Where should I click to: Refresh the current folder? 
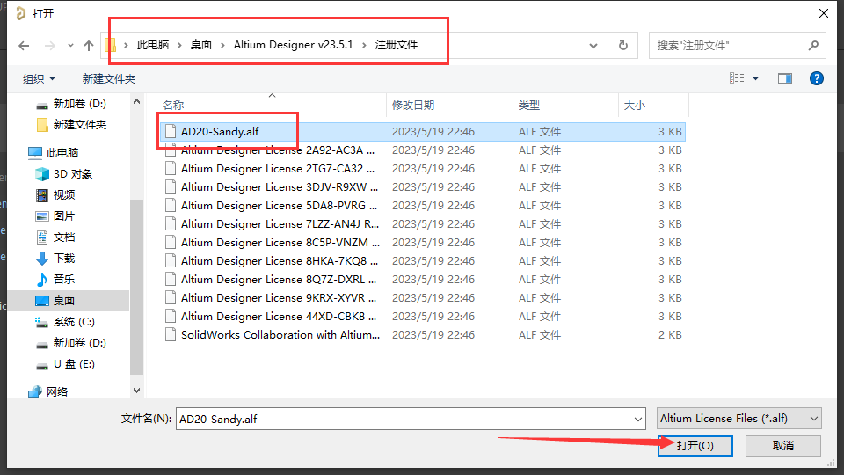[x=622, y=46]
